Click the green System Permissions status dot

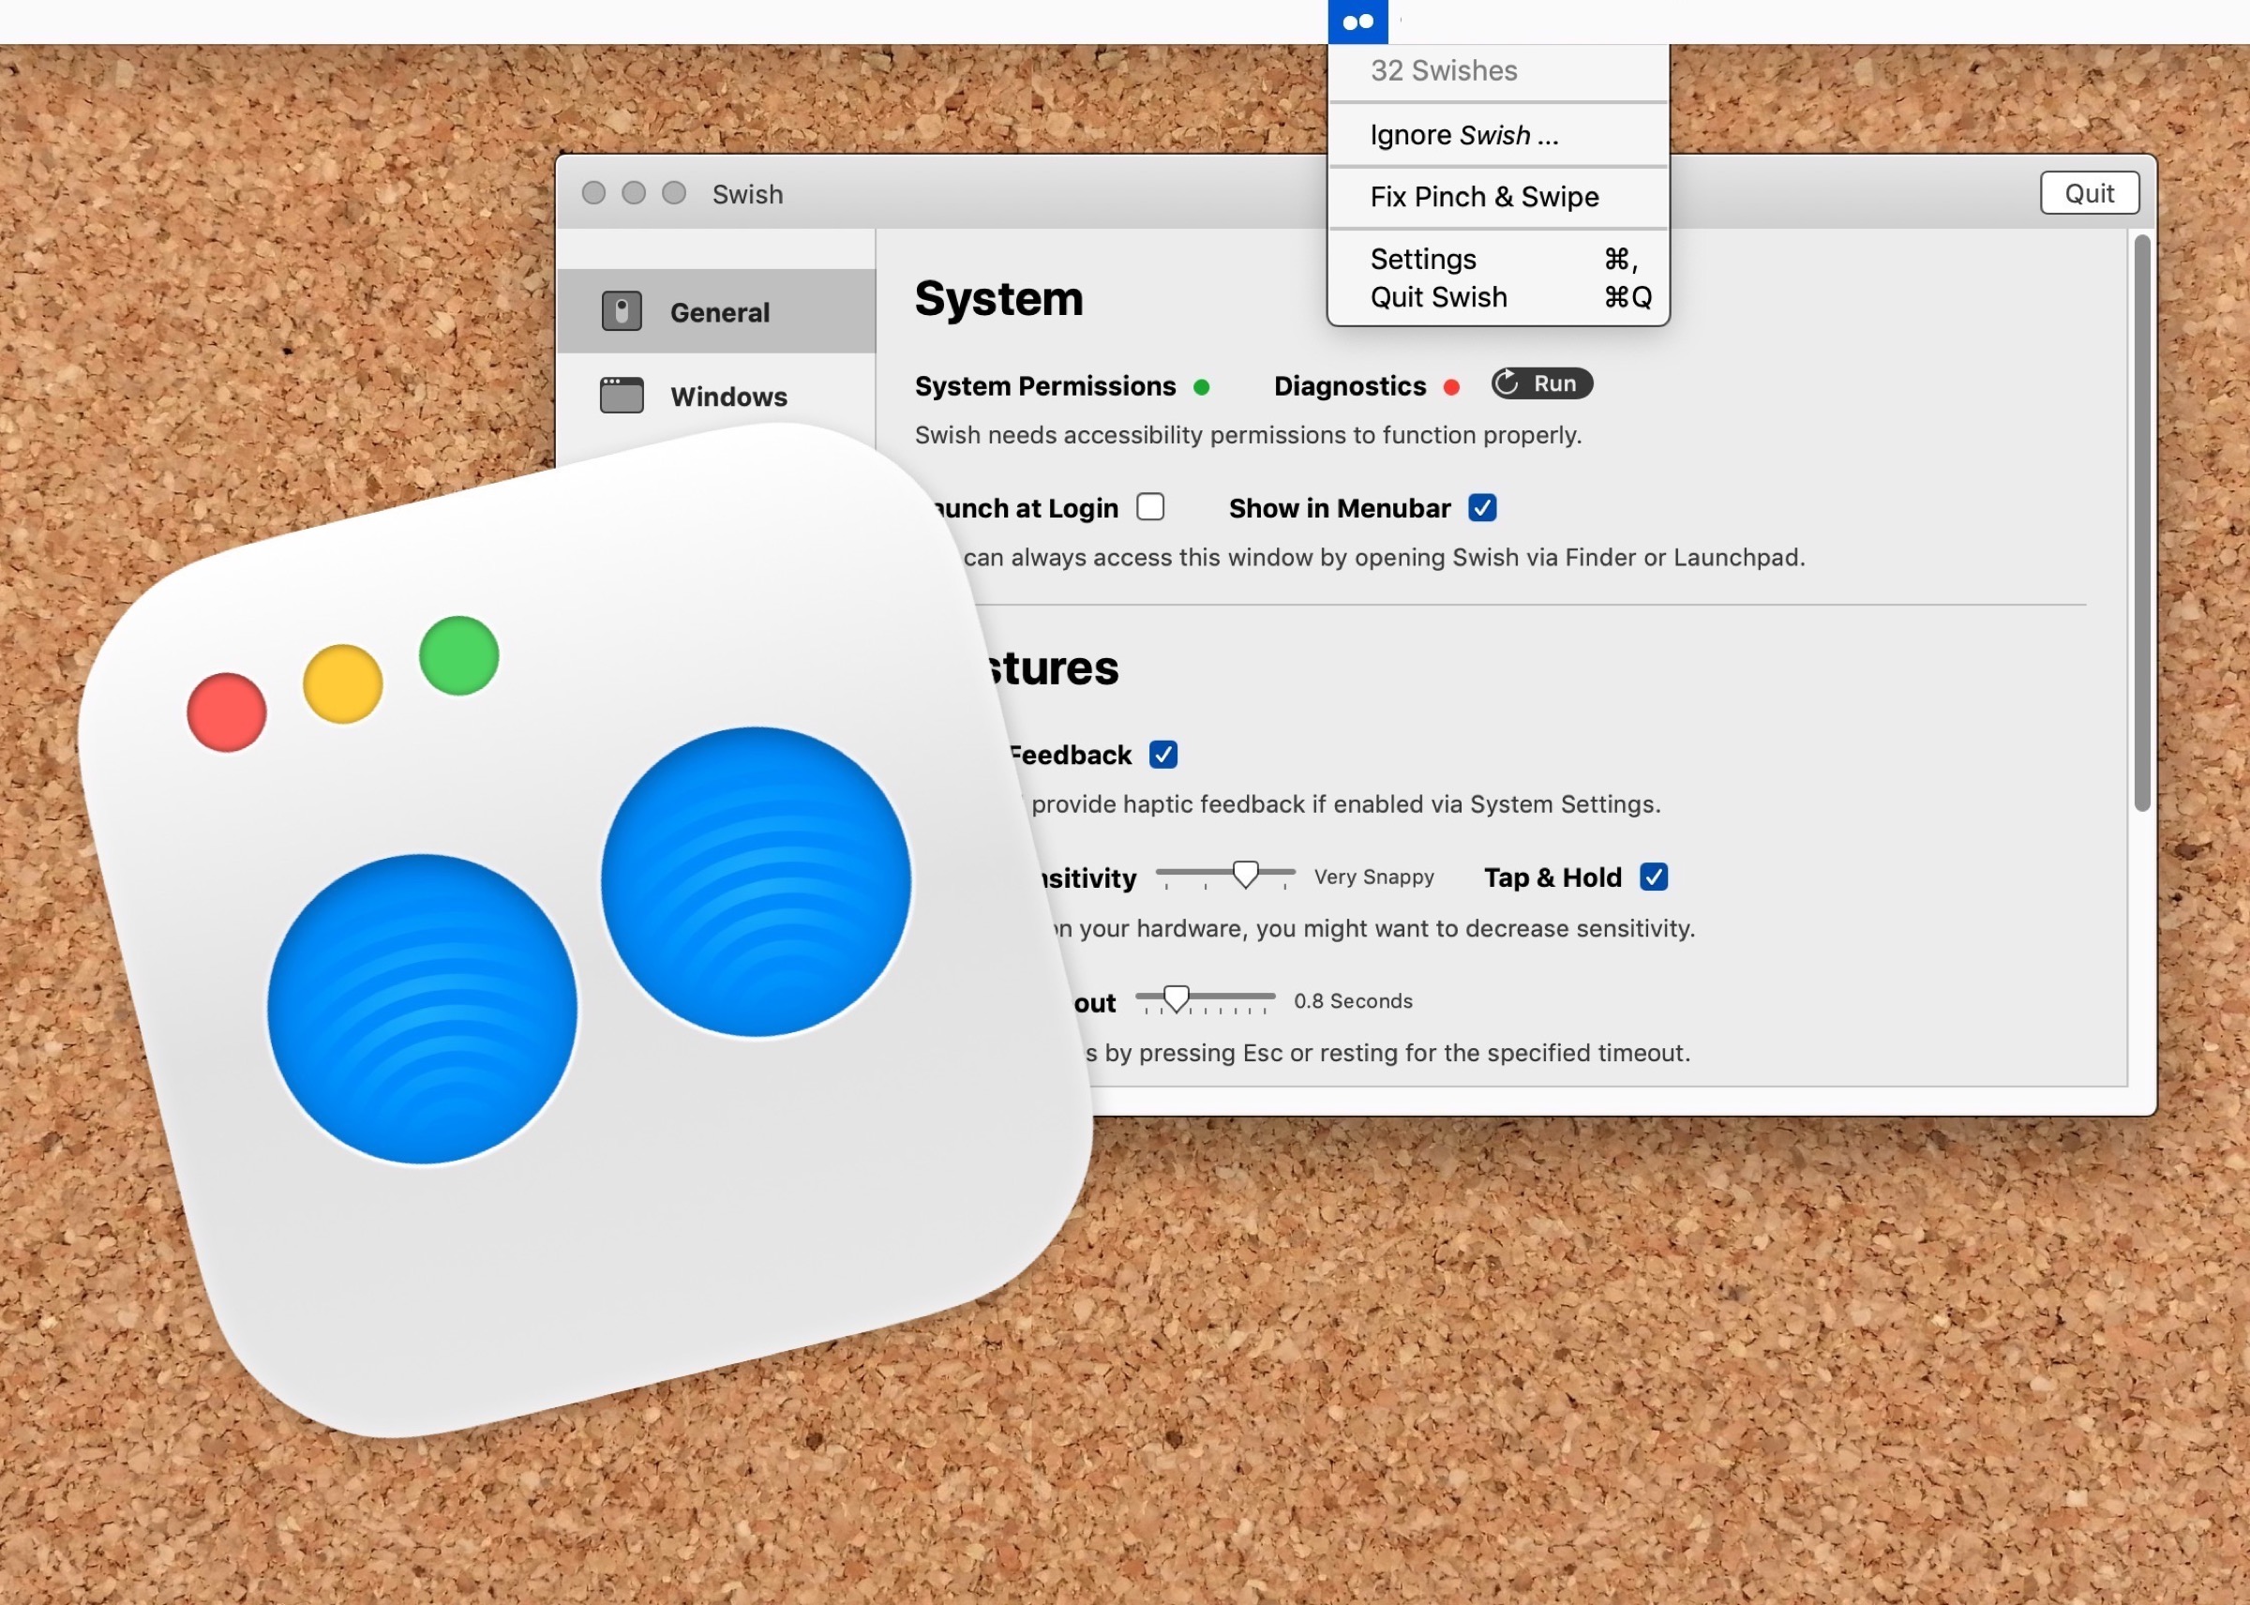tap(1202, 387)
